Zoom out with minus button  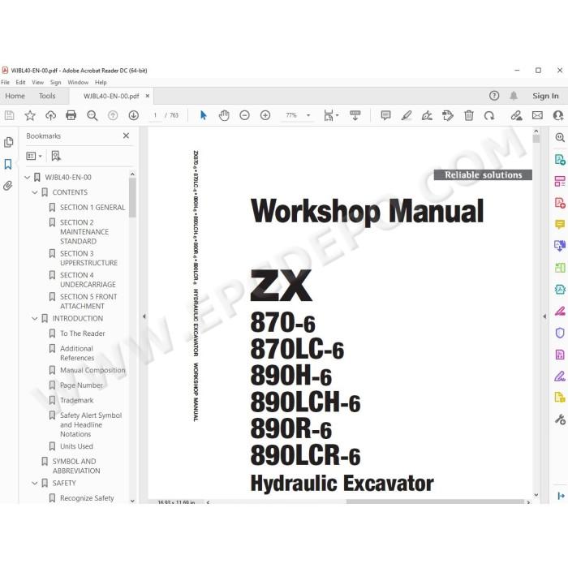244,115
